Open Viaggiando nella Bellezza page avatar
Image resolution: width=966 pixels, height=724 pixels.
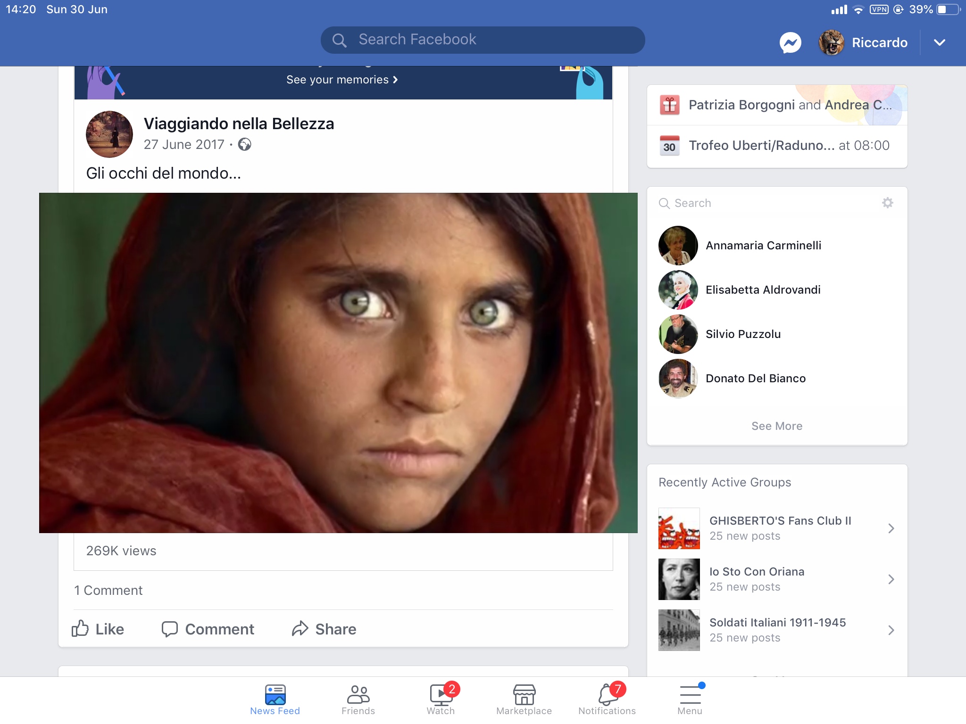pos(109,134)
